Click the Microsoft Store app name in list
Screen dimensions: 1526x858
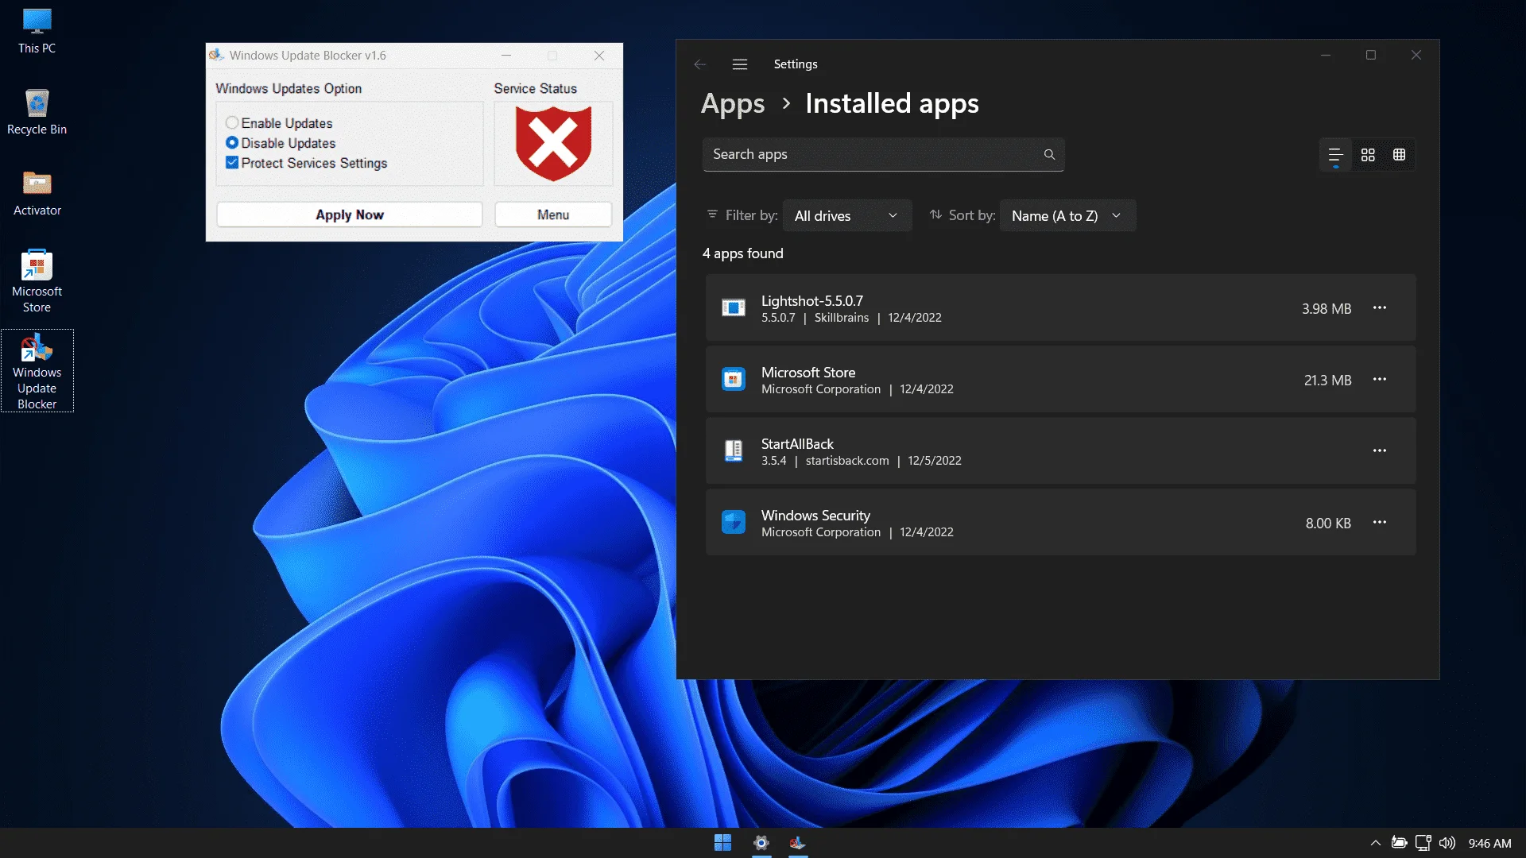(808, 373)
